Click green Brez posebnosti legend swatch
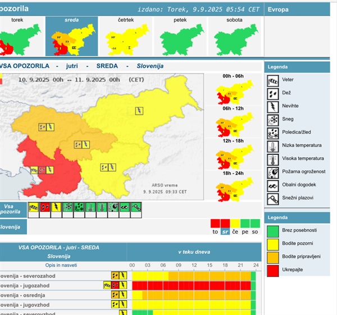 [273, 231]
